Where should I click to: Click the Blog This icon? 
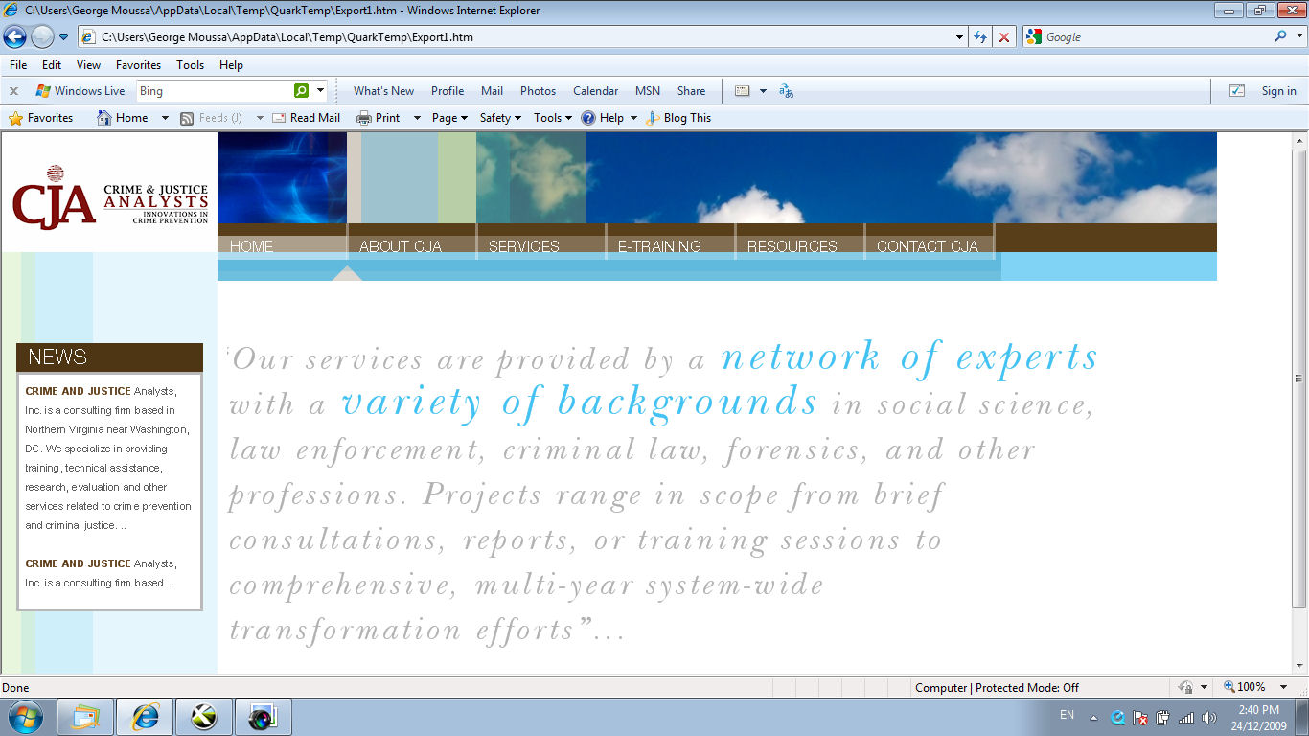652,117
